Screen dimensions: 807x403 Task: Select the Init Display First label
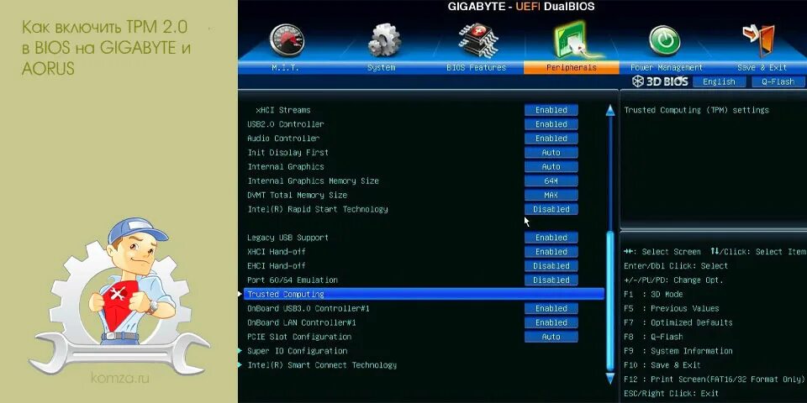[x=287, y=153]
